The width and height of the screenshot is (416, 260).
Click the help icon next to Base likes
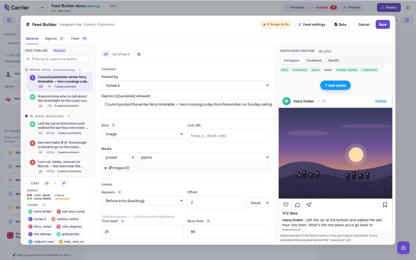[208, 221]
